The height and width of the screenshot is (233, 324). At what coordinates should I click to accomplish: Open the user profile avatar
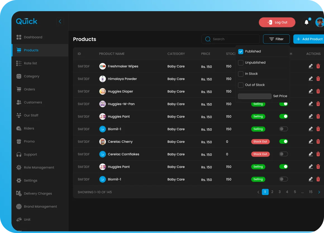319,22
